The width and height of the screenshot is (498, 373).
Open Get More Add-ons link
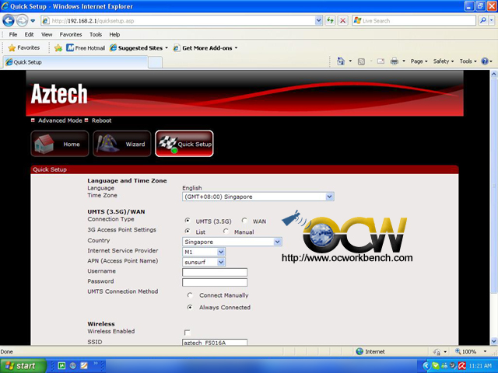click(205, 48)
